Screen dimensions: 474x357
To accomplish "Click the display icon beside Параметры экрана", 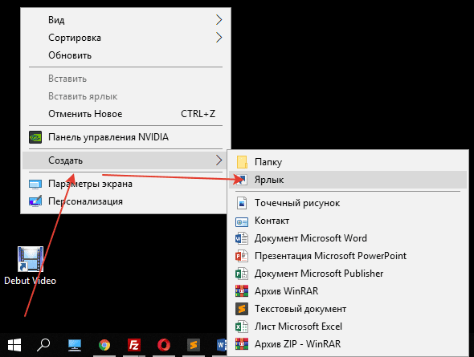I will 35,184.
